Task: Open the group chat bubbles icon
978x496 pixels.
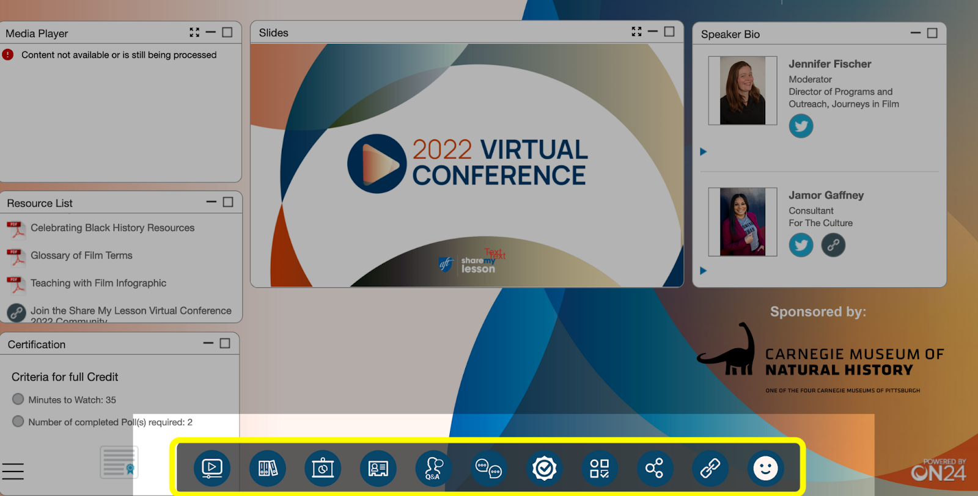Action: (x=488, y=469)
